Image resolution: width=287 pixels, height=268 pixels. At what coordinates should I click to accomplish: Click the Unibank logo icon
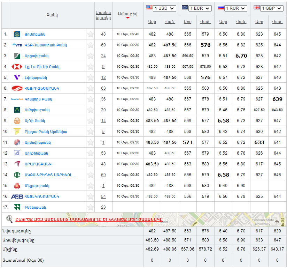tap(17, 34)
